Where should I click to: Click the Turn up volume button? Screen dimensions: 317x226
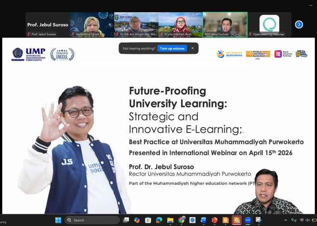(x=172, y=48)
